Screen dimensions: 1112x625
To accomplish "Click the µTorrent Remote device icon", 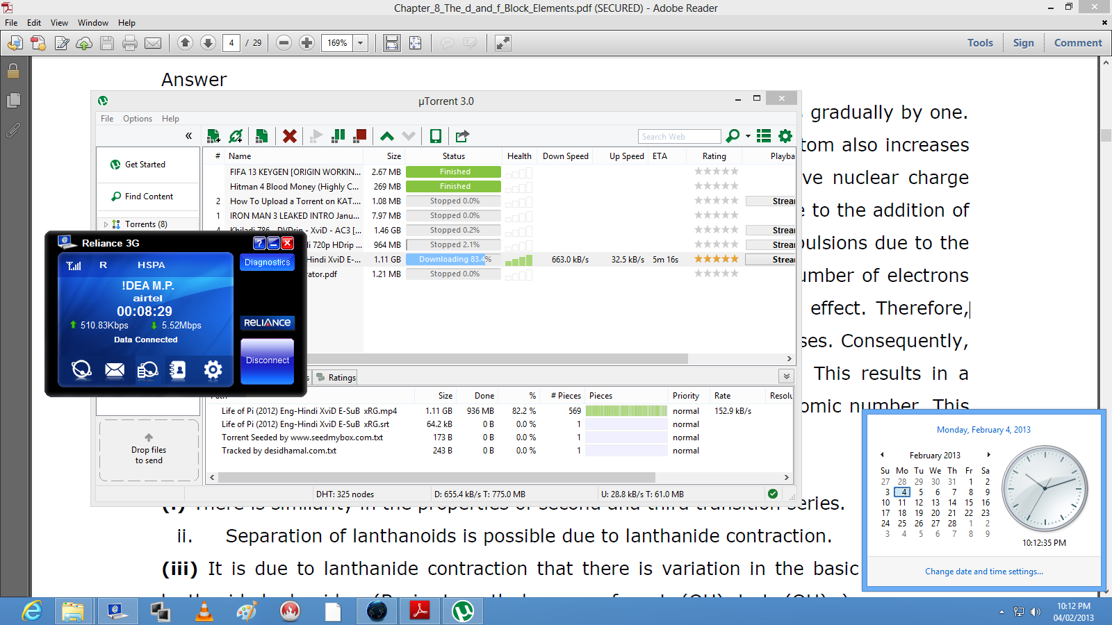I will tap(436, 136).
